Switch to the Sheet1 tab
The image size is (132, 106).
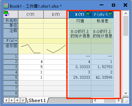click(x=37, y=100)
